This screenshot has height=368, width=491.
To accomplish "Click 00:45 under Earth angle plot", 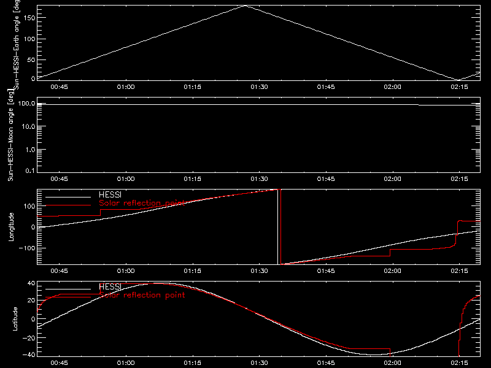I will pyautogui.click(x=59, y=87).
